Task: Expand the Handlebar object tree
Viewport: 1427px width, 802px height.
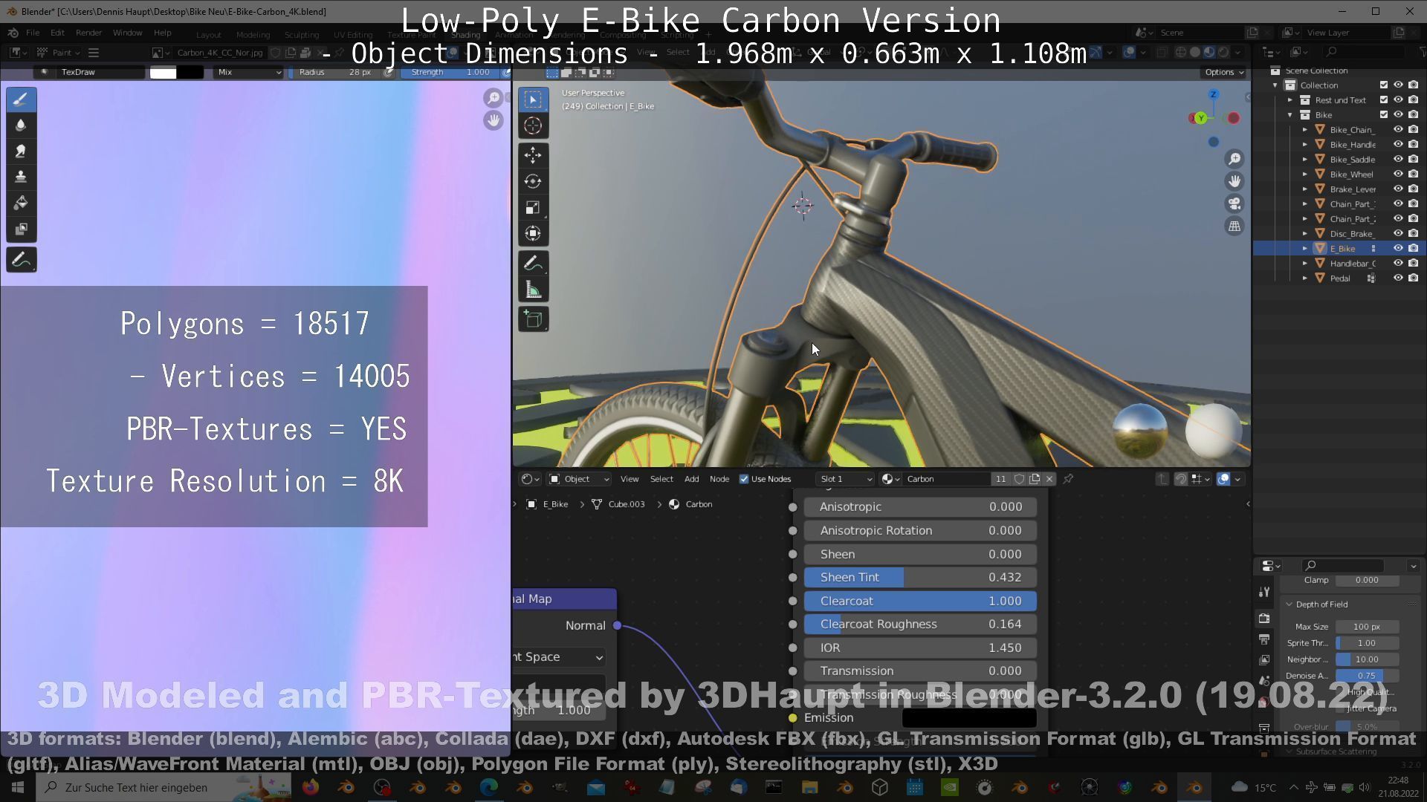Action: click(x=1305, y=264)
